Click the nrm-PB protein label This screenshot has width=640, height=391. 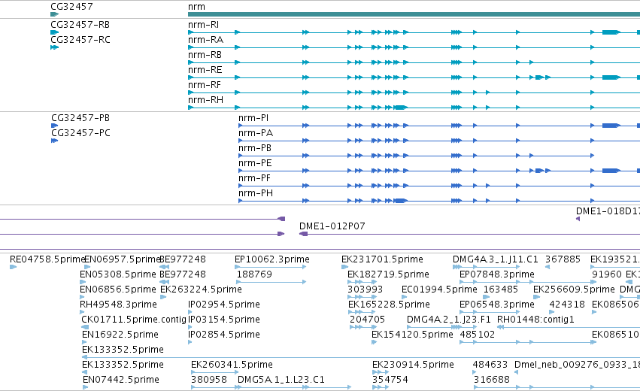(x=255, y=148)
